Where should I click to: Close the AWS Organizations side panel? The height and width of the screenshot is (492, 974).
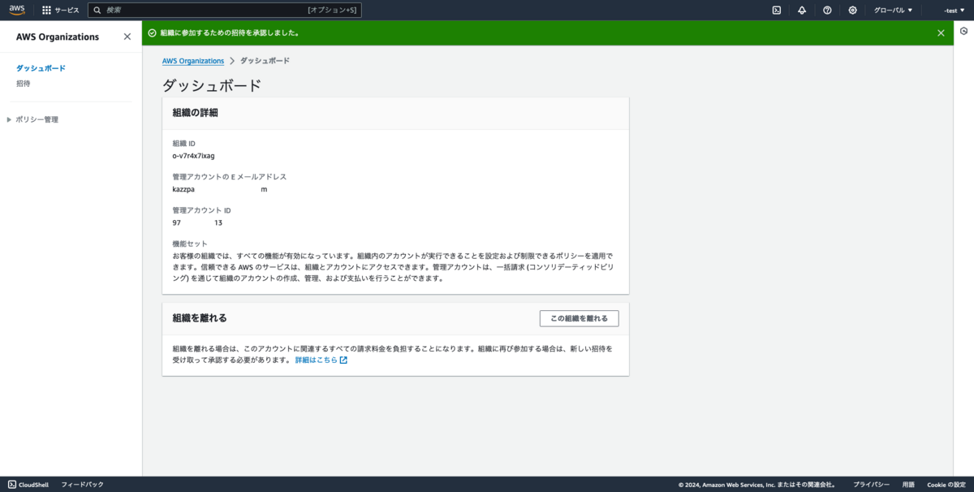[127, 37]
